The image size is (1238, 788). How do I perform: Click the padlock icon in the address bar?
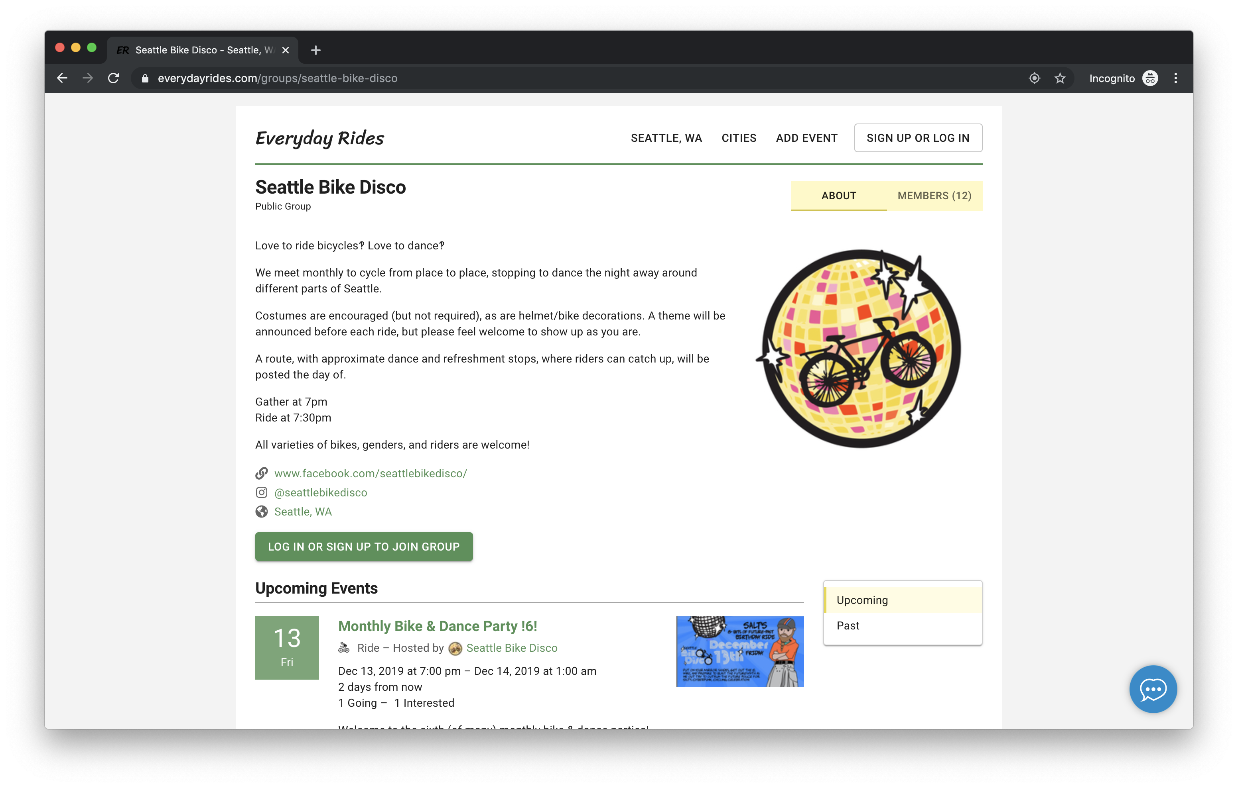(145, 78)
